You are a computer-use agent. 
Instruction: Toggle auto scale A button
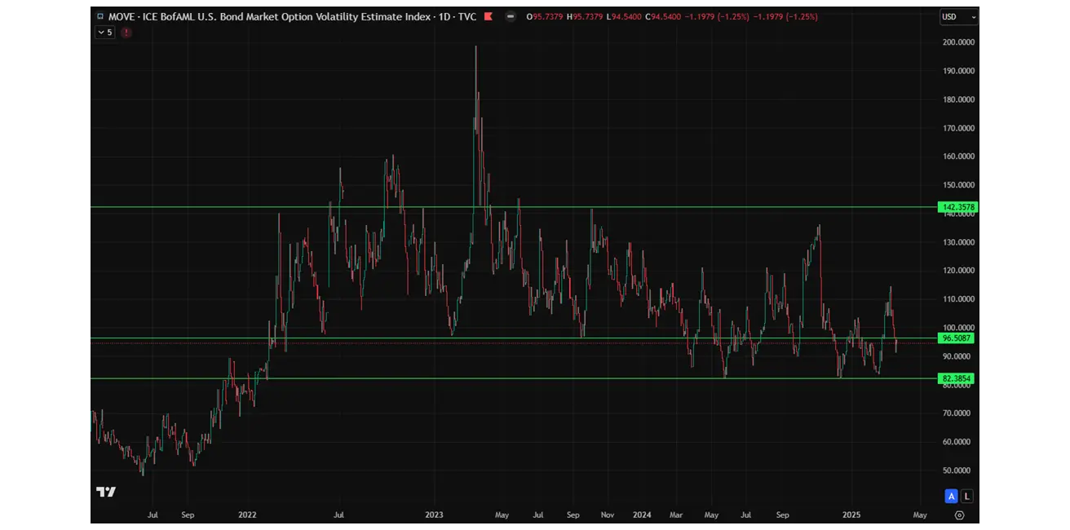[x=951, y=496]
